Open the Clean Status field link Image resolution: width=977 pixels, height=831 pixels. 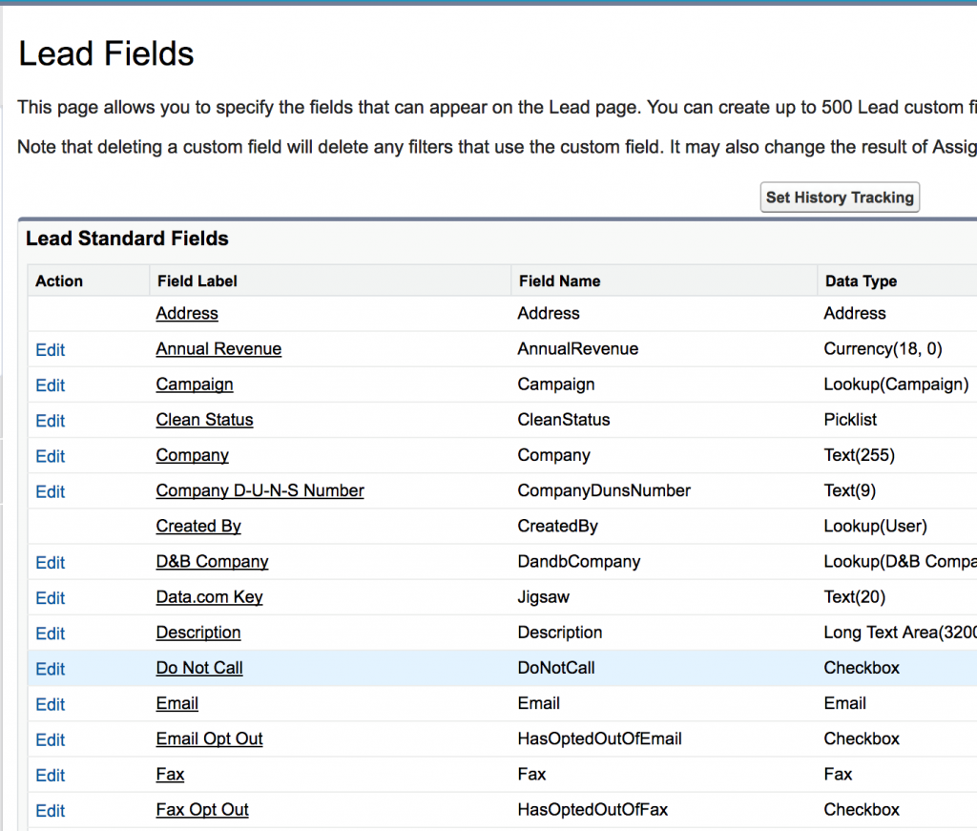[x=204, y=420]
